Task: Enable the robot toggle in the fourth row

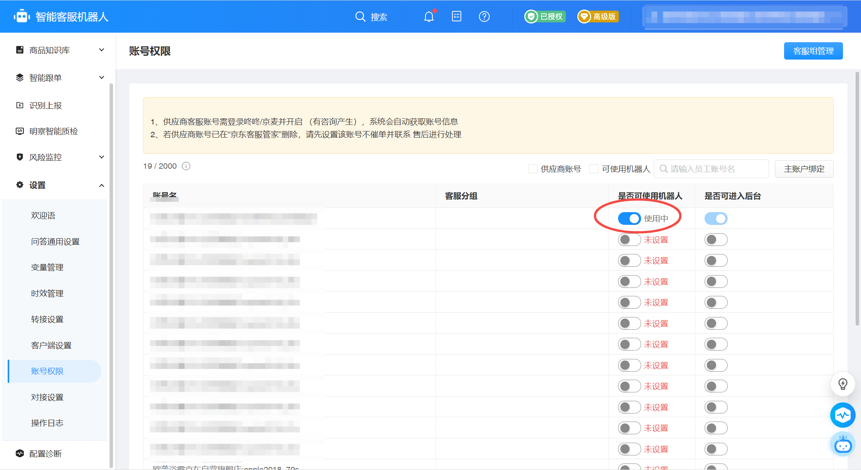Action: click(629, 281)
